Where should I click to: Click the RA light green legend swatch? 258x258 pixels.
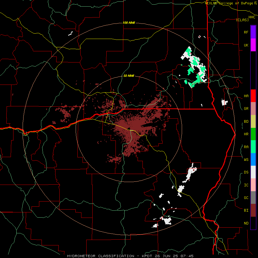pyautogui.click(x=253, y=147)
